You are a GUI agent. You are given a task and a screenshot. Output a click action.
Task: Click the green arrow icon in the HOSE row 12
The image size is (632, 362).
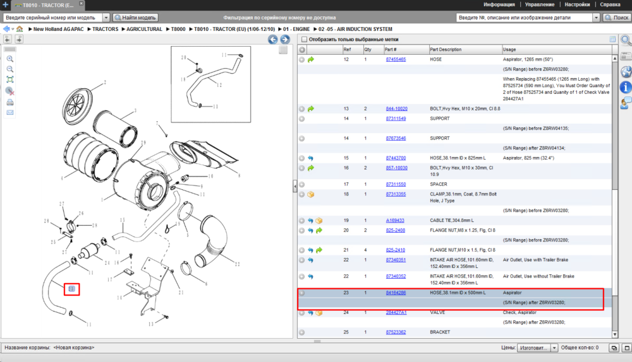[311, 59]
